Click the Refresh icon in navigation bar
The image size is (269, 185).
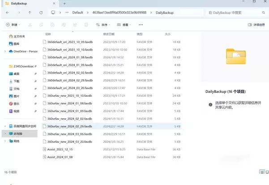(40, 13)
